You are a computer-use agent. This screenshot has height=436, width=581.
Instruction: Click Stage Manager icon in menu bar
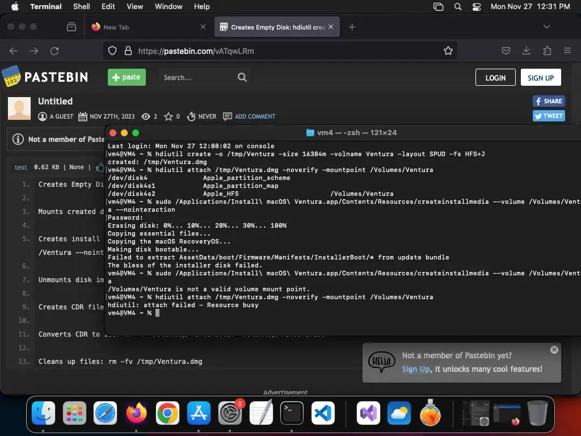[x=439, y=6]
